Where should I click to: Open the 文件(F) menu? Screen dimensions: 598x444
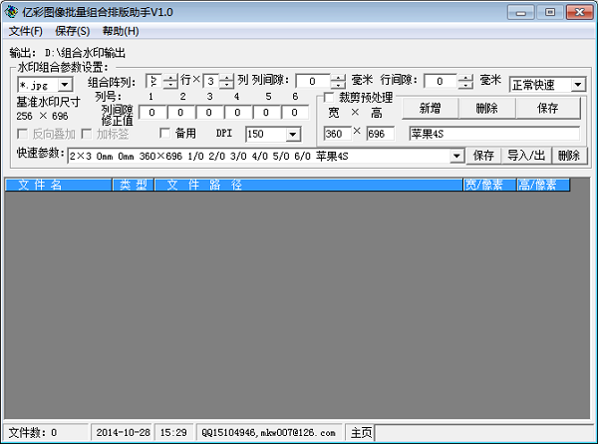click(26, 31)
